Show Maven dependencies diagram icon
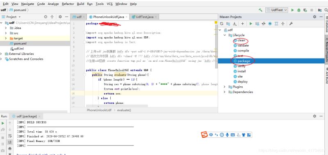 276,24
